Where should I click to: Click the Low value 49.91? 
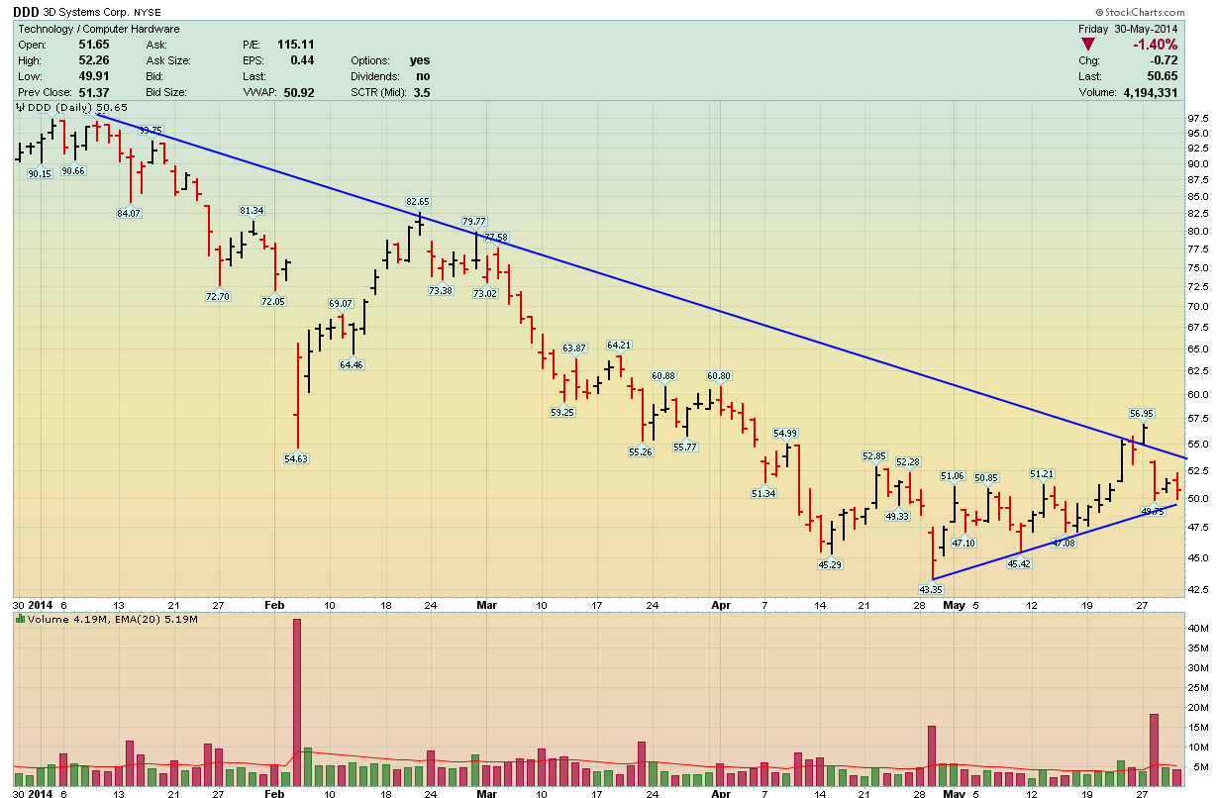point(94,76)
